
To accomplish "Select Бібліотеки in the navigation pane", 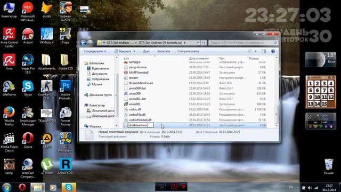I will pos(94,63).
